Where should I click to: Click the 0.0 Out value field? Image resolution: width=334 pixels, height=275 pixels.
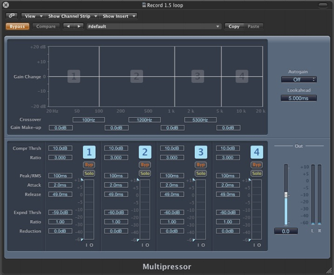(286, 231)
